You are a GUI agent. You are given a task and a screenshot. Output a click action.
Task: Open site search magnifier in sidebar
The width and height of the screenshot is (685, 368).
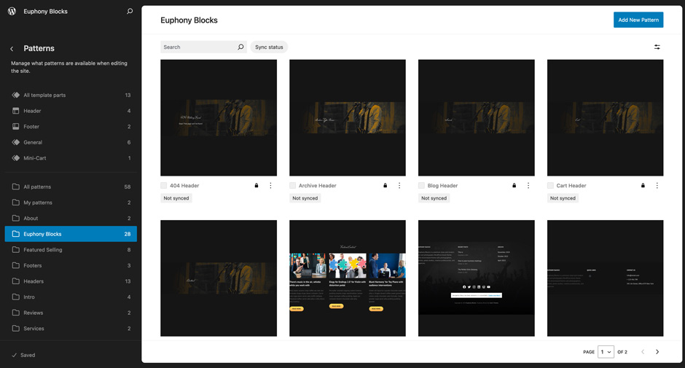tap(130, 12)
